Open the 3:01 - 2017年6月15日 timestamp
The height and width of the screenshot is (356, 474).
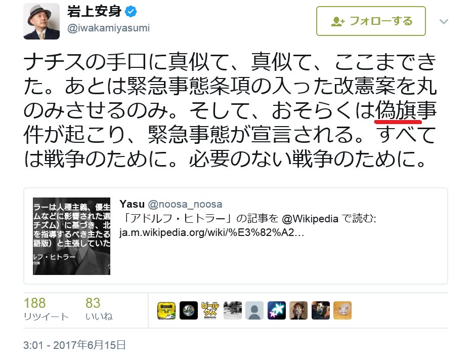tap(74, 345)
